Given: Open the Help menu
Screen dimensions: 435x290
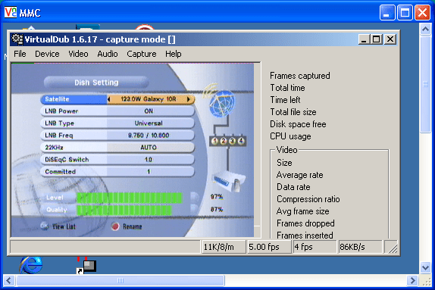Looking at the screenshot, I should [174, 54].
